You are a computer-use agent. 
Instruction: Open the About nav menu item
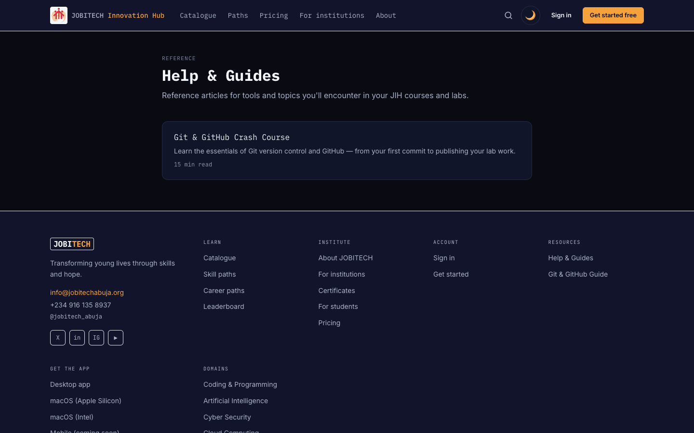[386, 15]
